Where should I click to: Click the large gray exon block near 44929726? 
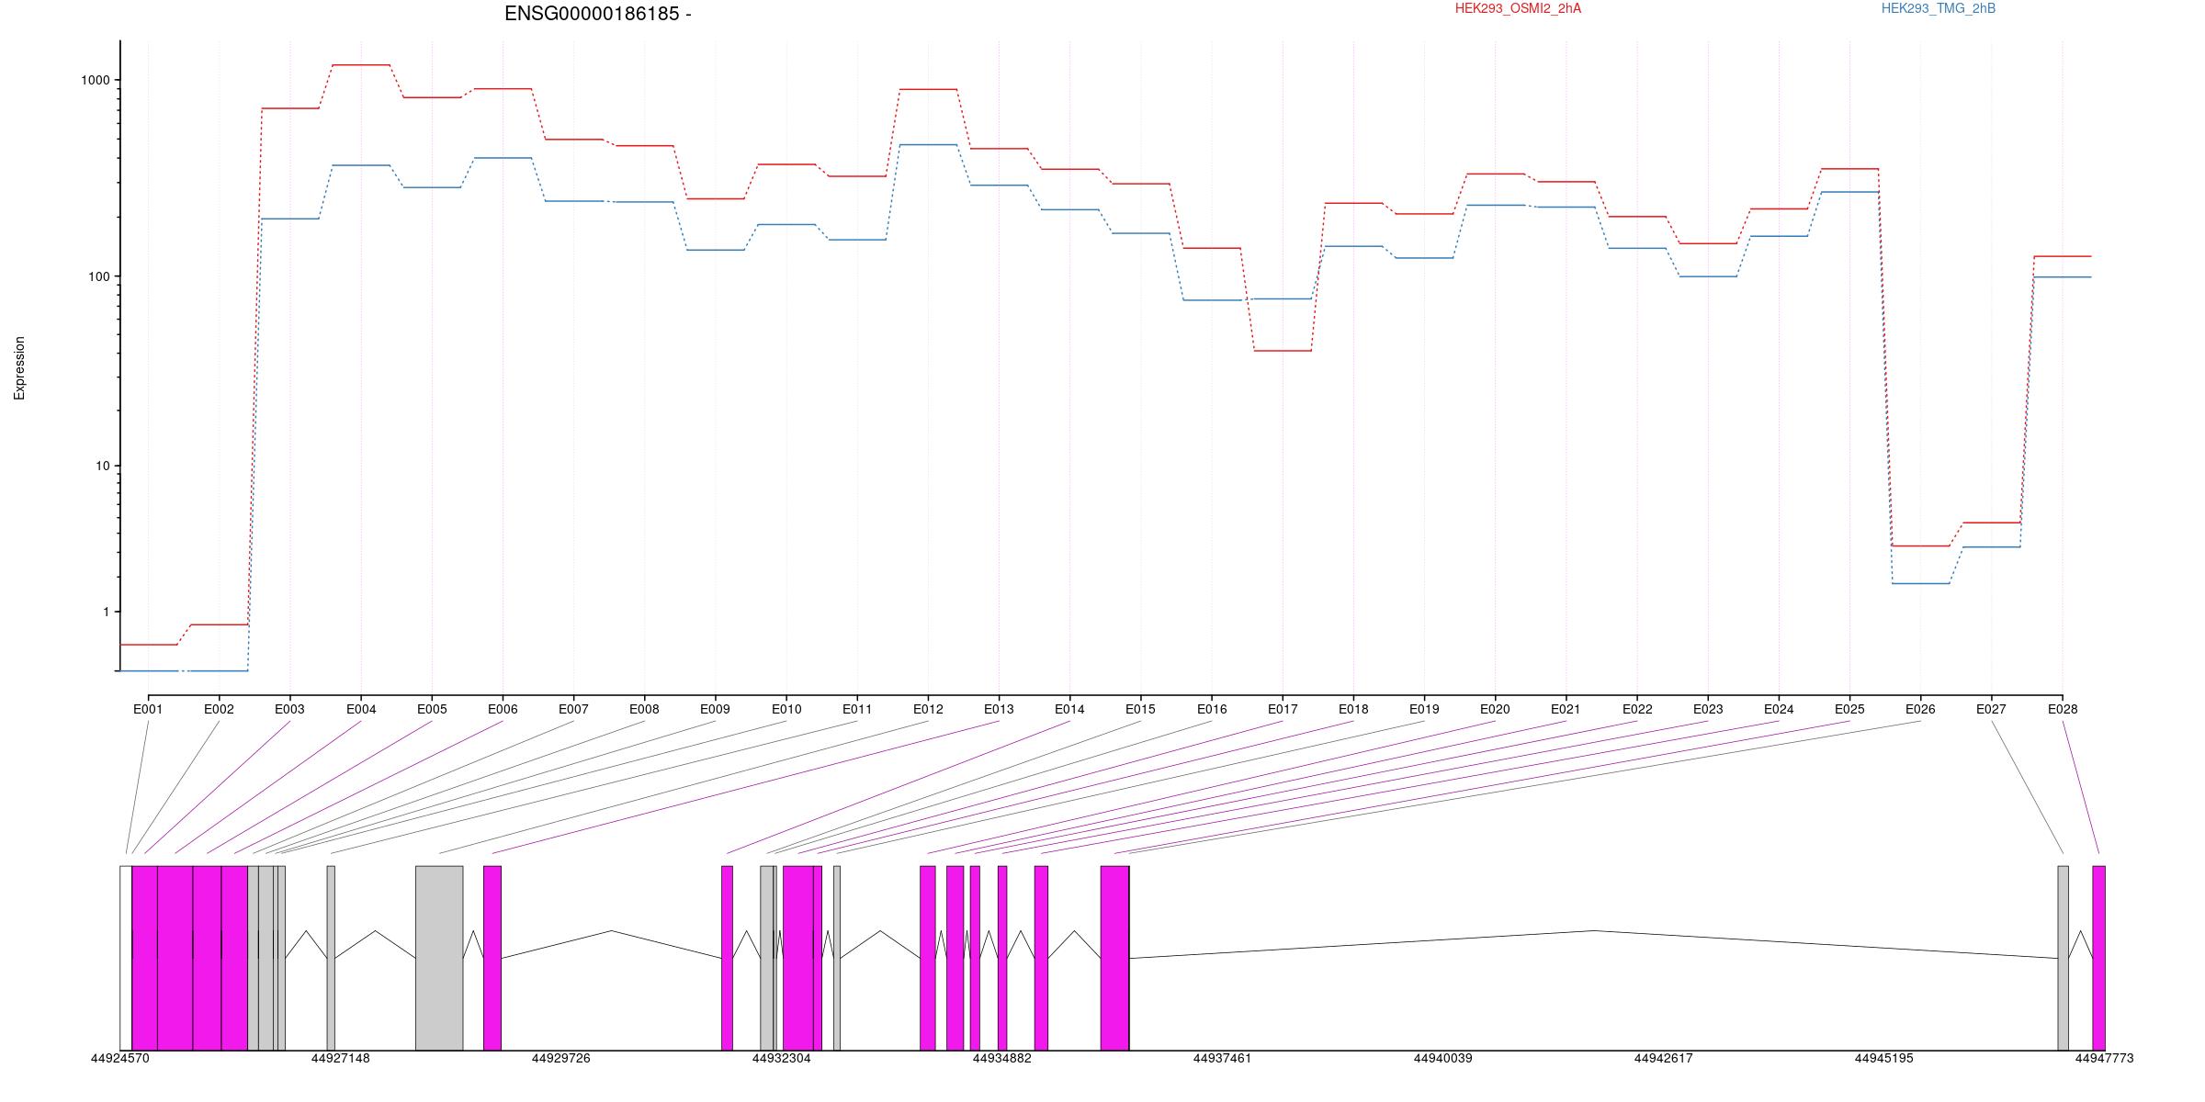(439, 958)
